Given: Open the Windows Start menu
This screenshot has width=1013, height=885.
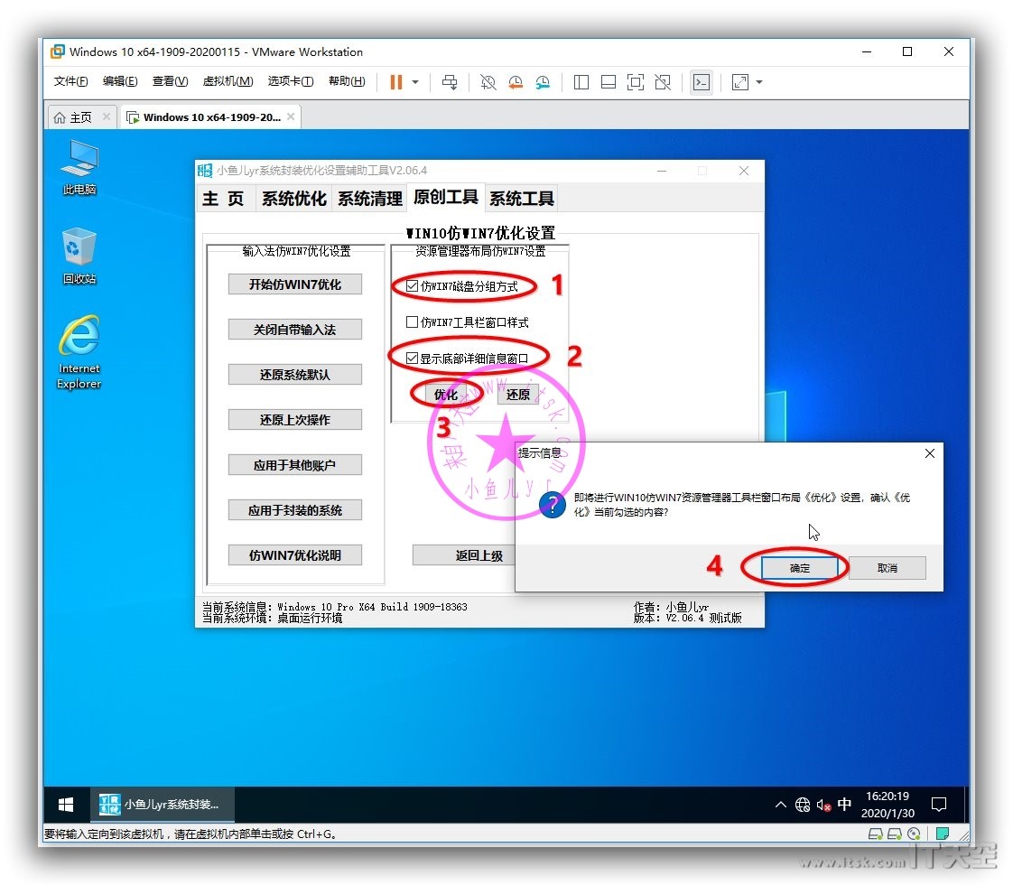Looking at the screenshot, I should click(66, 805).
